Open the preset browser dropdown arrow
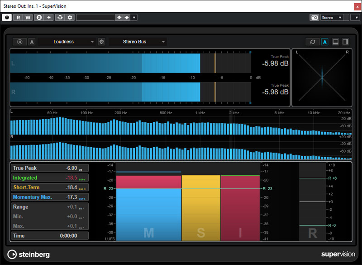Image resolution: width=362 pixels, height=265 pixels. point(134,18)
